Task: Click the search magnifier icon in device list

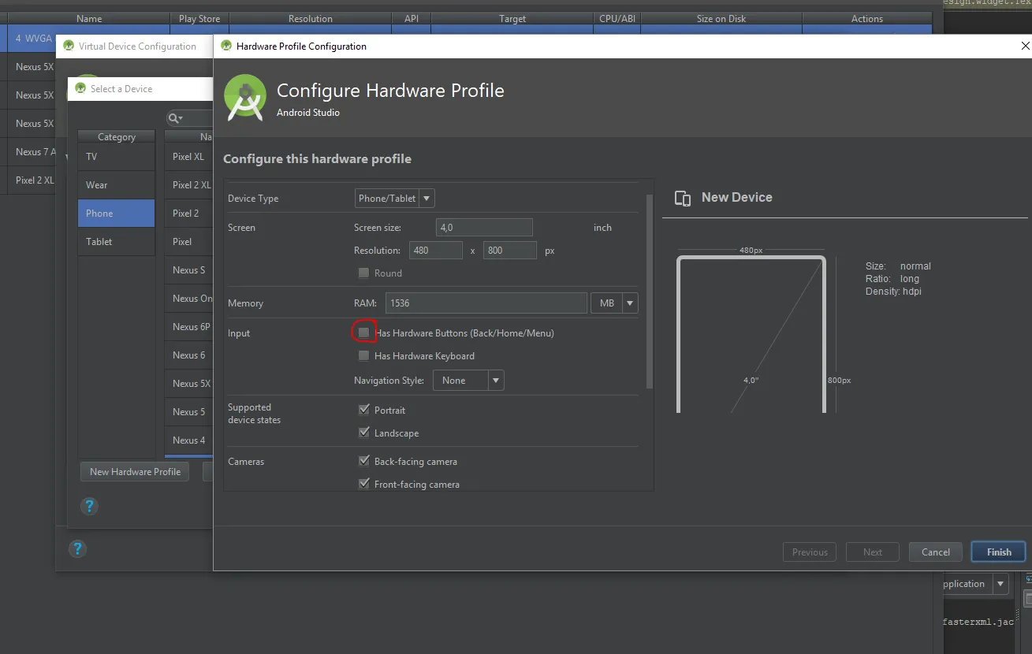Action: [x=175, y=118]
